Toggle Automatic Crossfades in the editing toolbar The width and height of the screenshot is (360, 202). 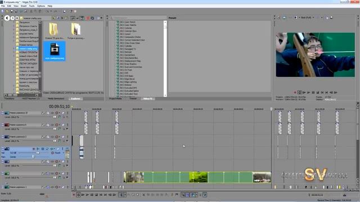coord(187,195)
